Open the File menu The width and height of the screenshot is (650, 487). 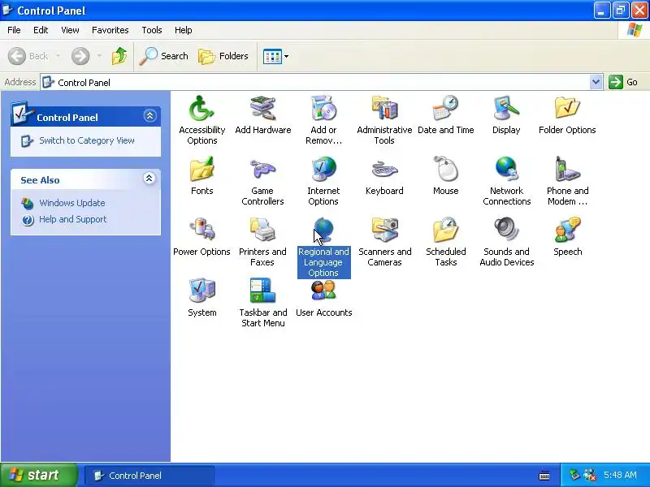coord(14,30)
